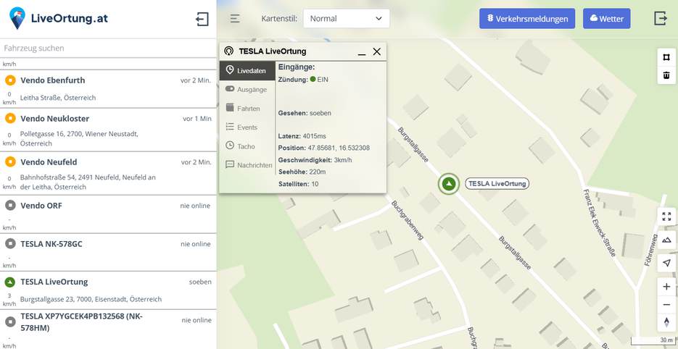Click the green TESLA vehicle marker on the map

click(449, 184)
